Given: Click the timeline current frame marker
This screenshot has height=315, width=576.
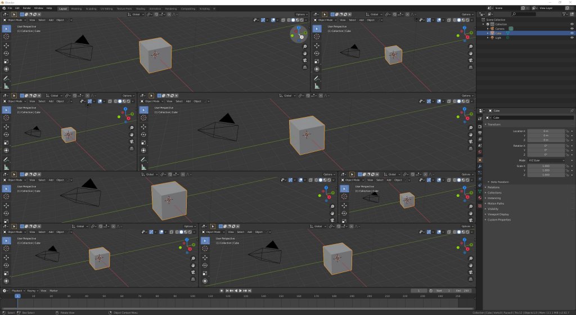Looking at the screenshot, I should [x=17, y=296].
